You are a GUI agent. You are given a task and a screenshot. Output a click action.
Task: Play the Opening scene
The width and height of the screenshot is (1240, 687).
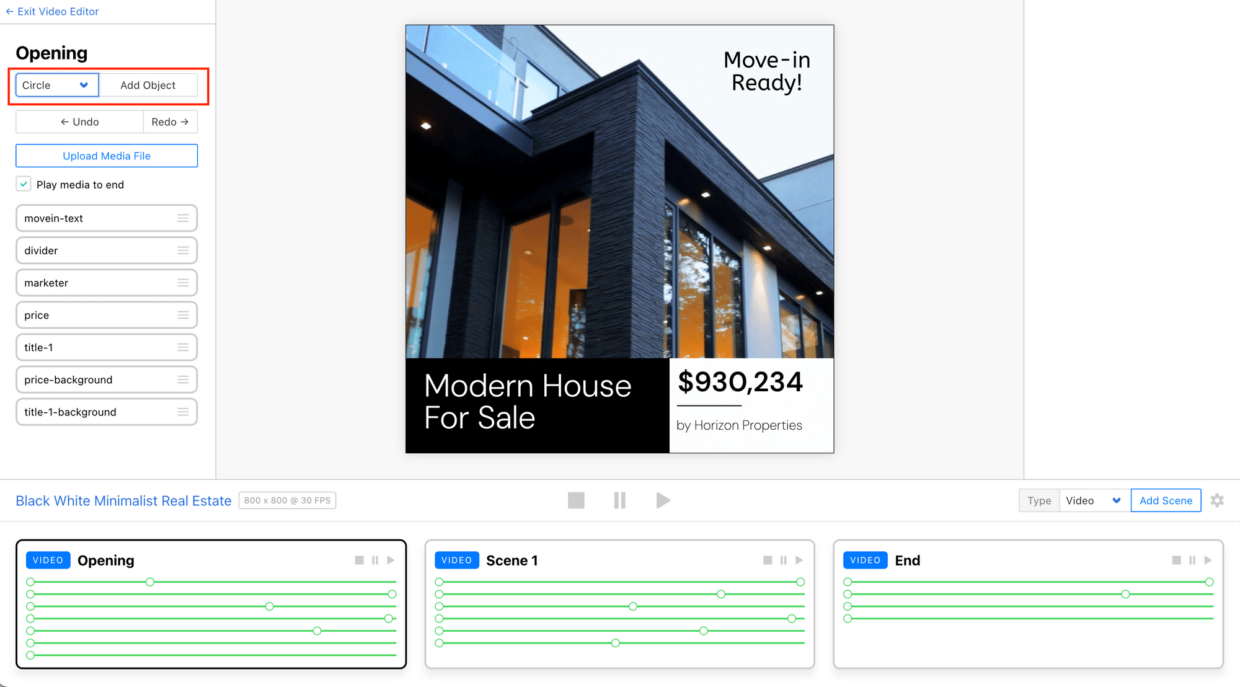[391, 560]
